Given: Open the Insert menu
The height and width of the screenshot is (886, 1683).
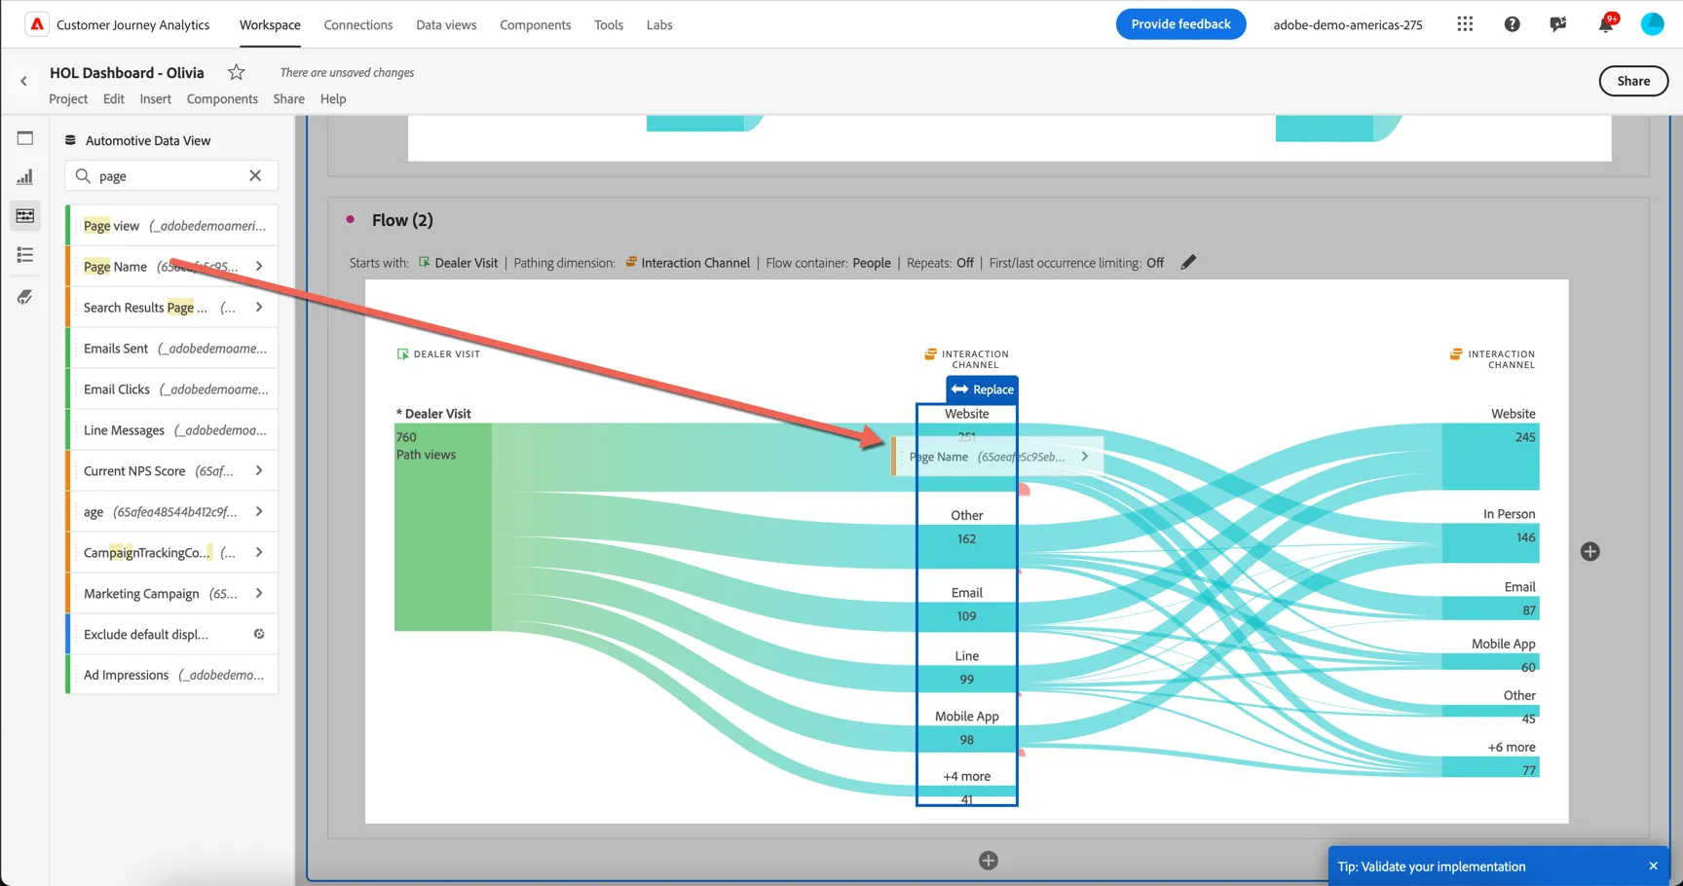Looking at the screenshot, I should (155, 98).
